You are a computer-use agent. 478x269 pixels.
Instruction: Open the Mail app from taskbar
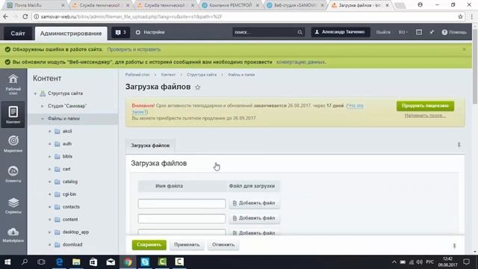tap(111, 262)
